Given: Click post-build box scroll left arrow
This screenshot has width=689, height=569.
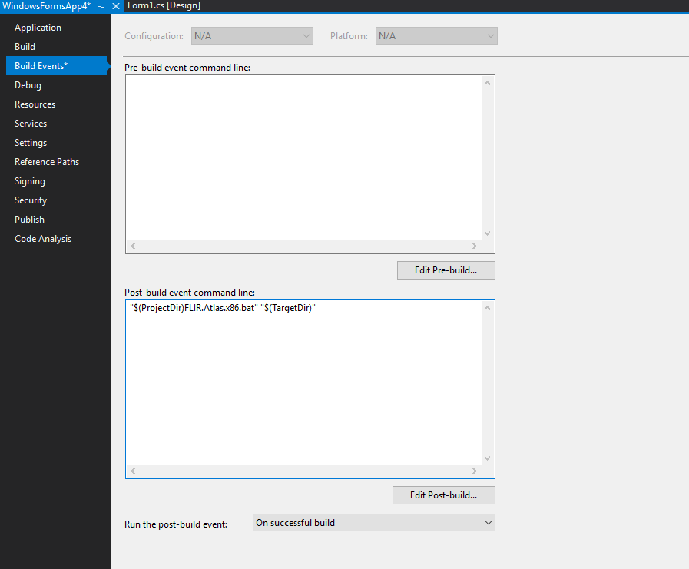Looking at the screenshot, I should click(133, 471).
